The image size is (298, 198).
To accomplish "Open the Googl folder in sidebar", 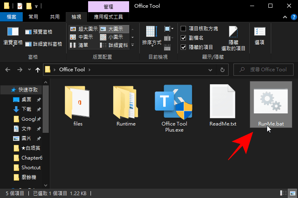I will pyautogui.click(x=28, y=119).
